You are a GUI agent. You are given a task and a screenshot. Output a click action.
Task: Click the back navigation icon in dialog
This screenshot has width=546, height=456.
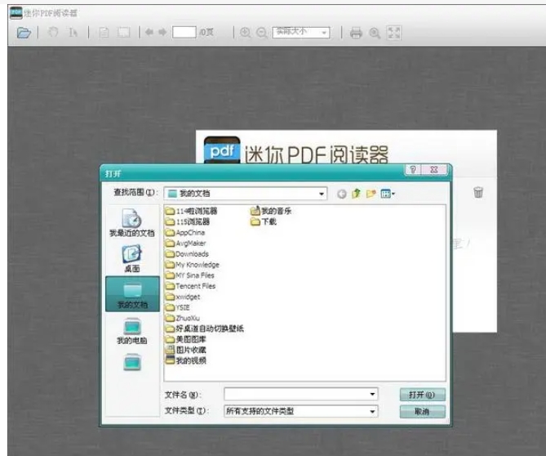pos(342,194)
